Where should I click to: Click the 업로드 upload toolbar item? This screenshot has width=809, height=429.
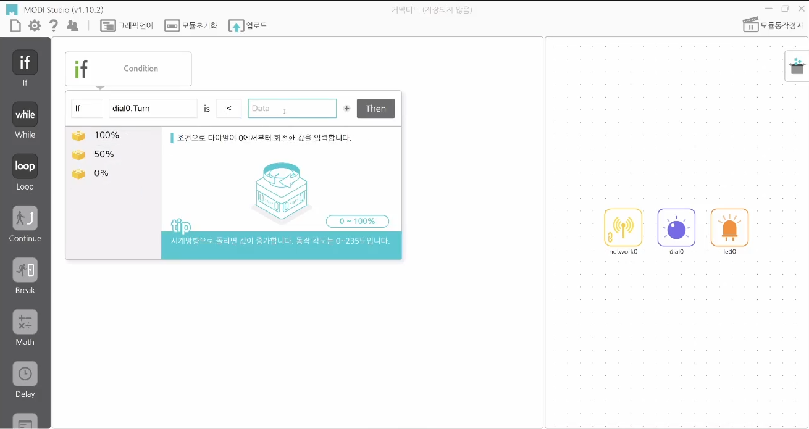[248, 26]
